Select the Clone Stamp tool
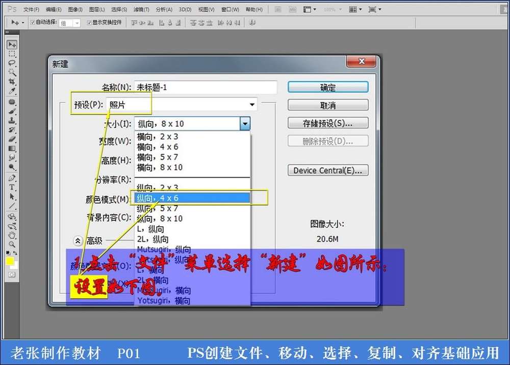 [x=12, y=121]
